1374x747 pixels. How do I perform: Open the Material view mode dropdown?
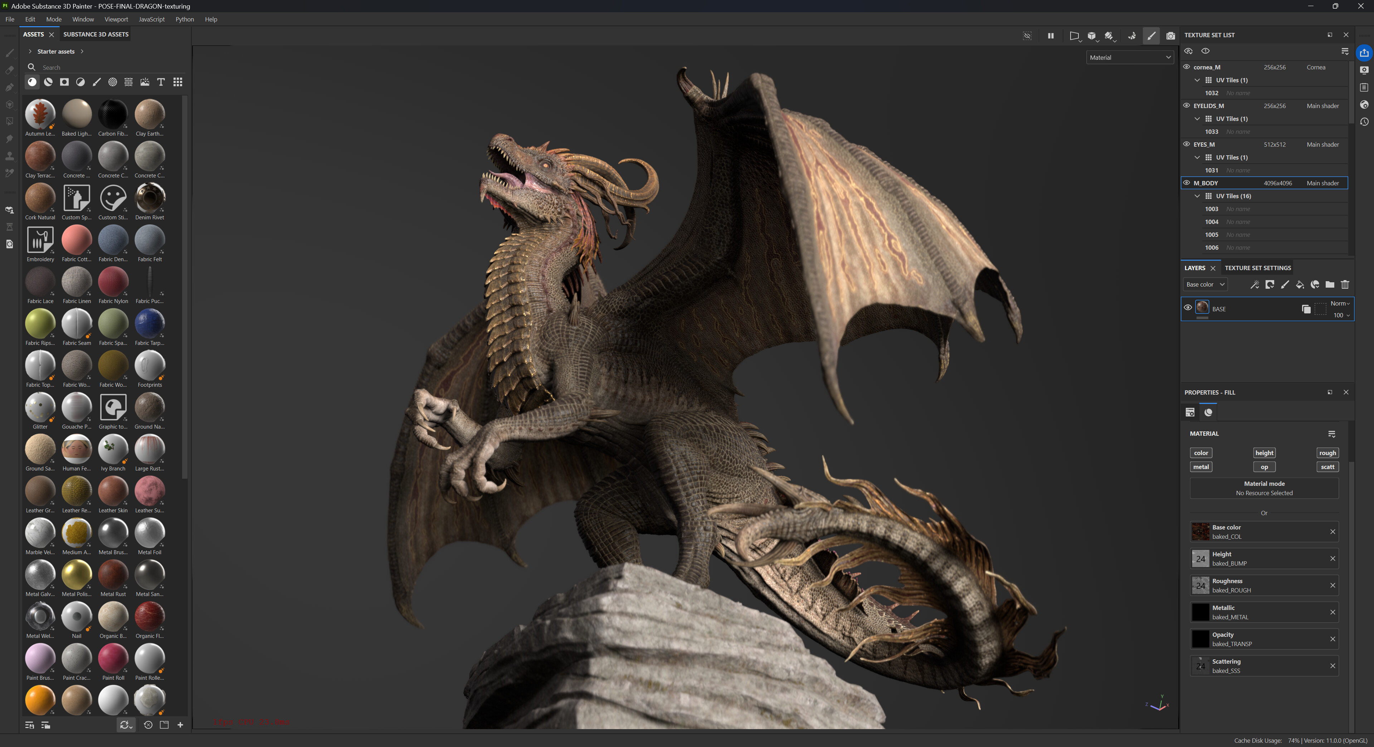coord(1129,57)
